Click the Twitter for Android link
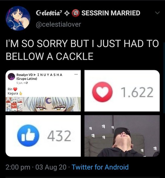The image size is (165, 178). click(100, 167)
